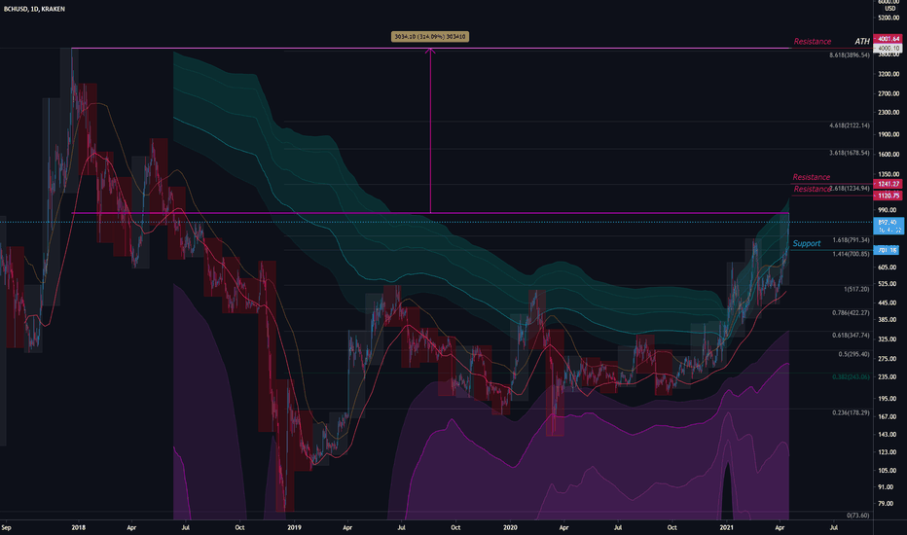Select the red 1241.27 price tag
907x535 pixels.
coord(889,184)
